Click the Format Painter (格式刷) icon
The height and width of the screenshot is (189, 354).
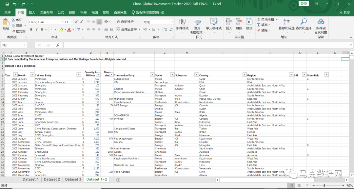point(13,31)
